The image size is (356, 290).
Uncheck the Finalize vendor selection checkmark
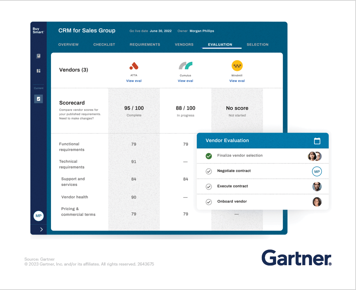(209, 156)
